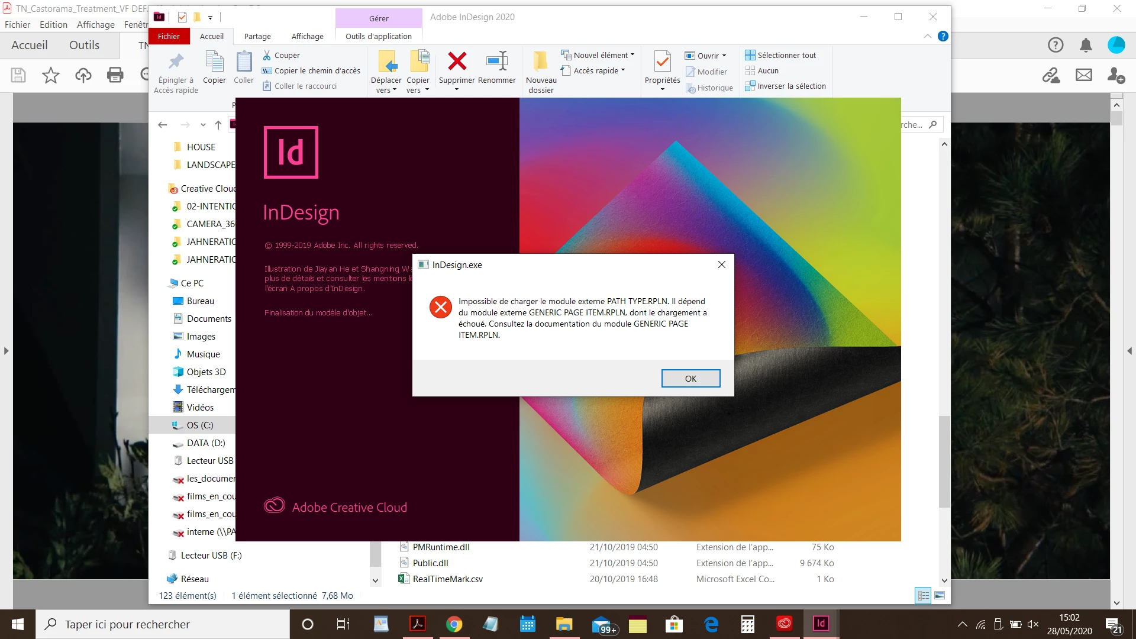Click the Copier icon in ribbon
The width and height of the screenshot is (1136, 639).
tap(214, 62)
